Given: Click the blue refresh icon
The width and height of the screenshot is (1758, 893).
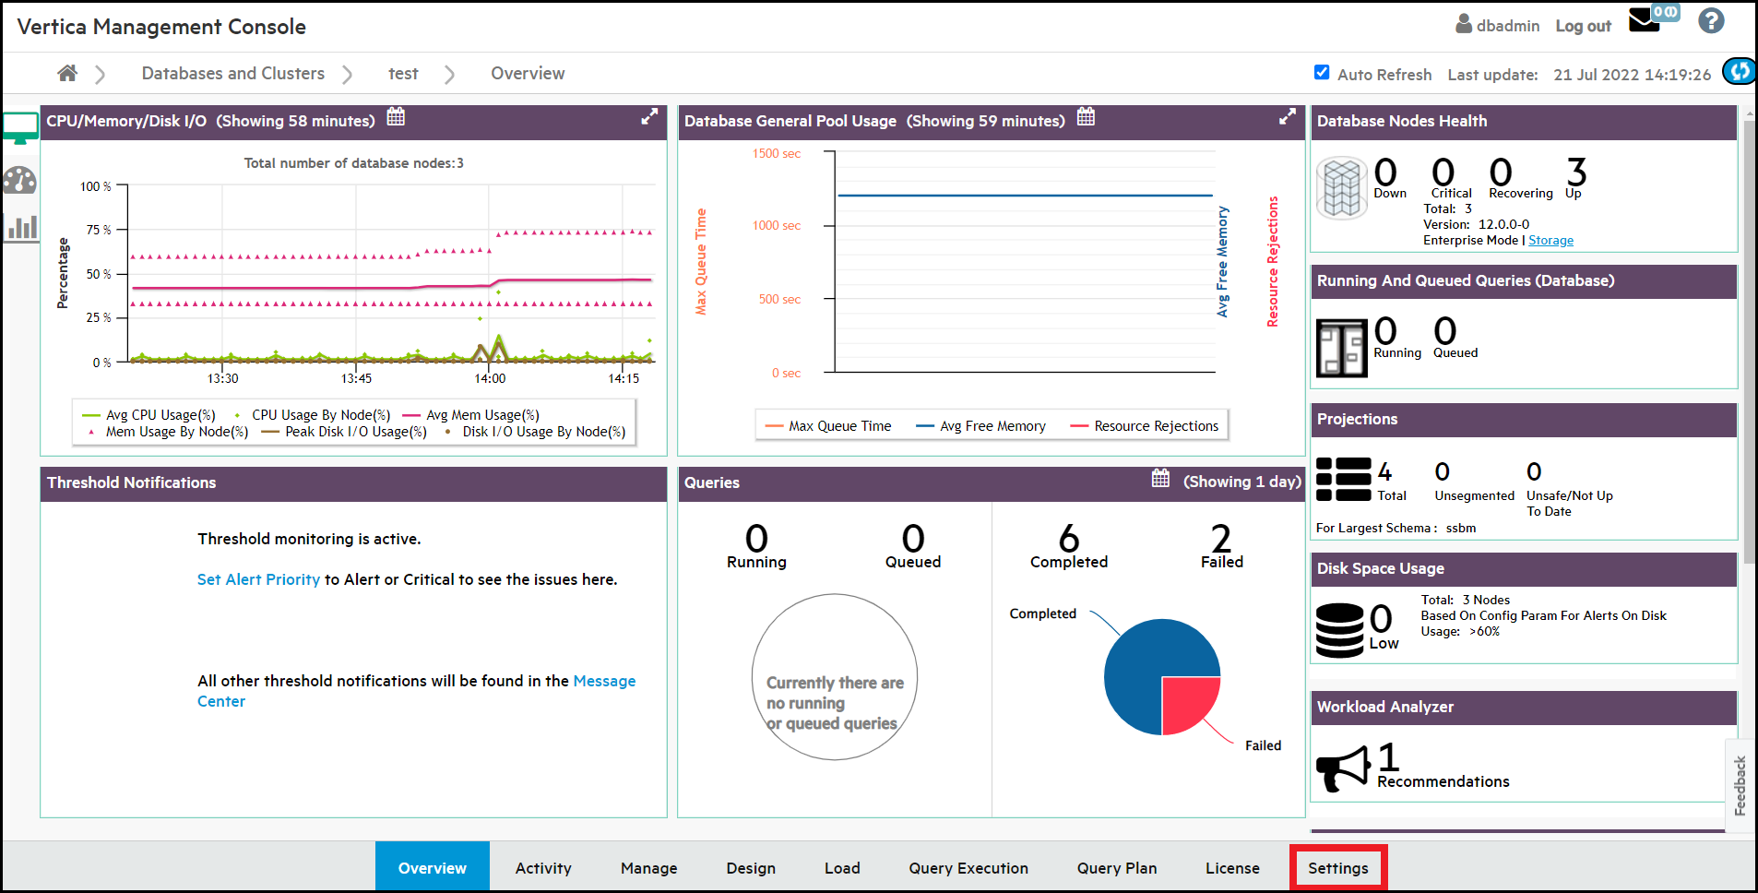Looking at the screenshot, I should [x=1740, y=71].
